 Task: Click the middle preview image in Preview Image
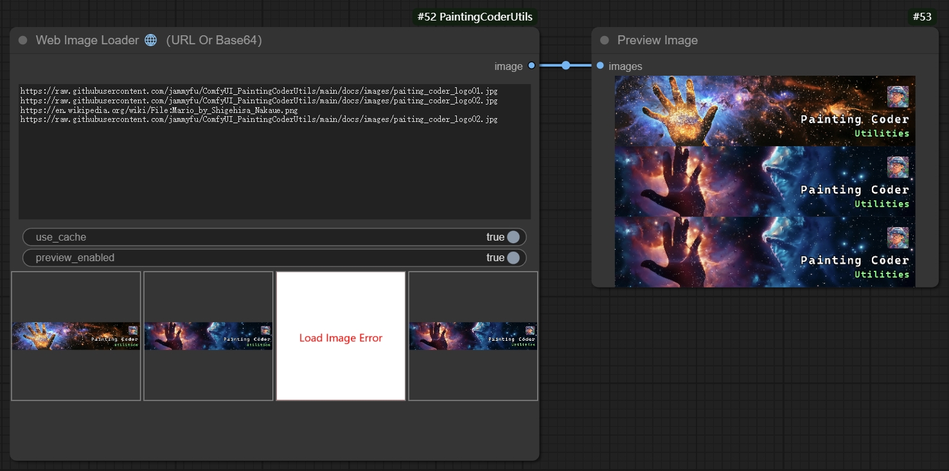pyautogui.click(x=765, y=182)
